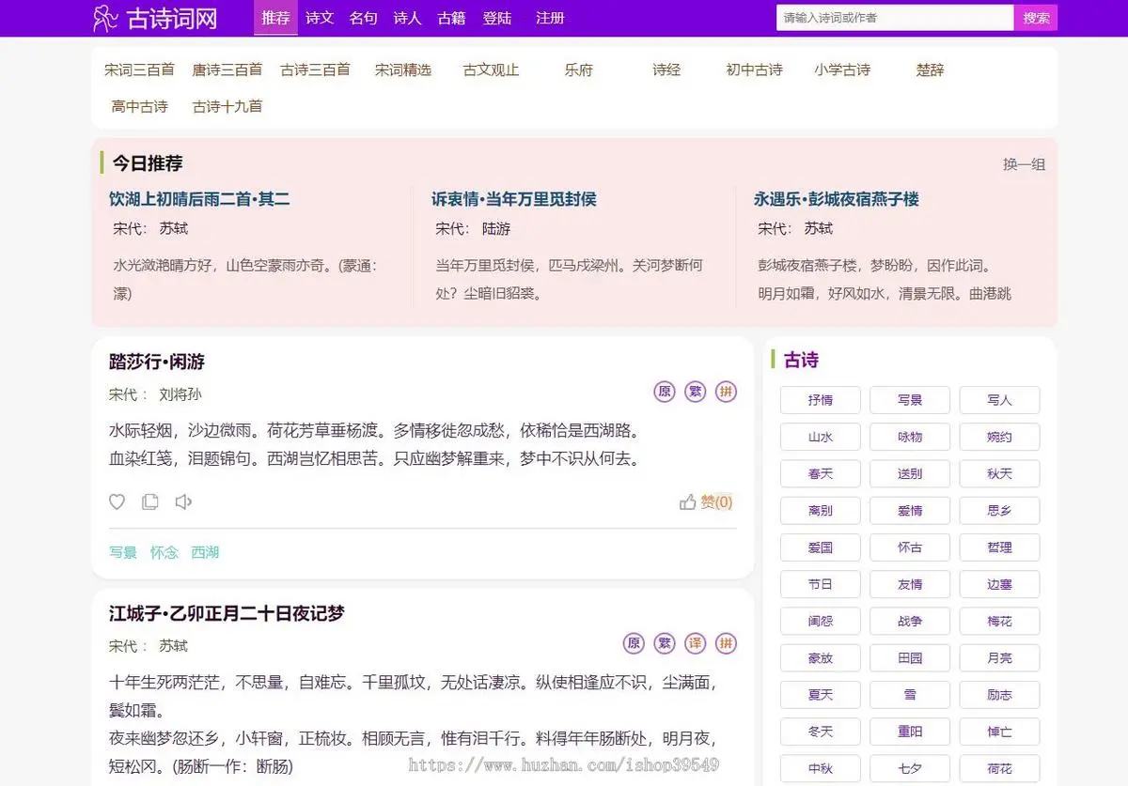Click the 怀念 tag under 踏莎行·闲游
The height and width of the screenshot is (786, 1128).
[164, 552]
